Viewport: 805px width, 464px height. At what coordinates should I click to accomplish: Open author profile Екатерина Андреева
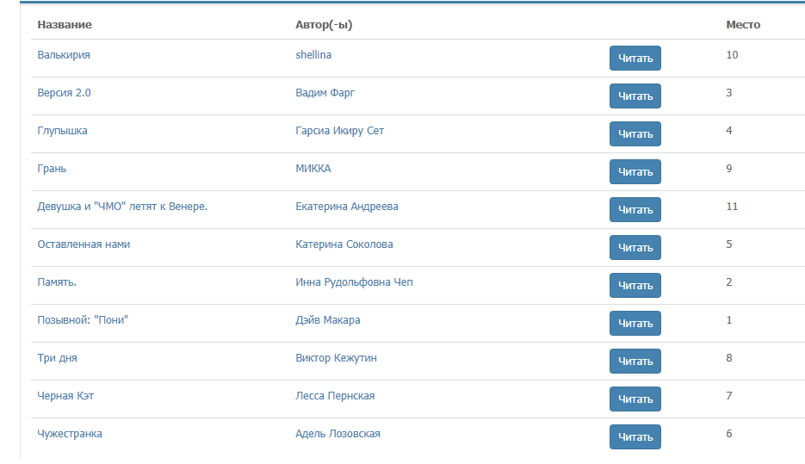pos(346,207)
